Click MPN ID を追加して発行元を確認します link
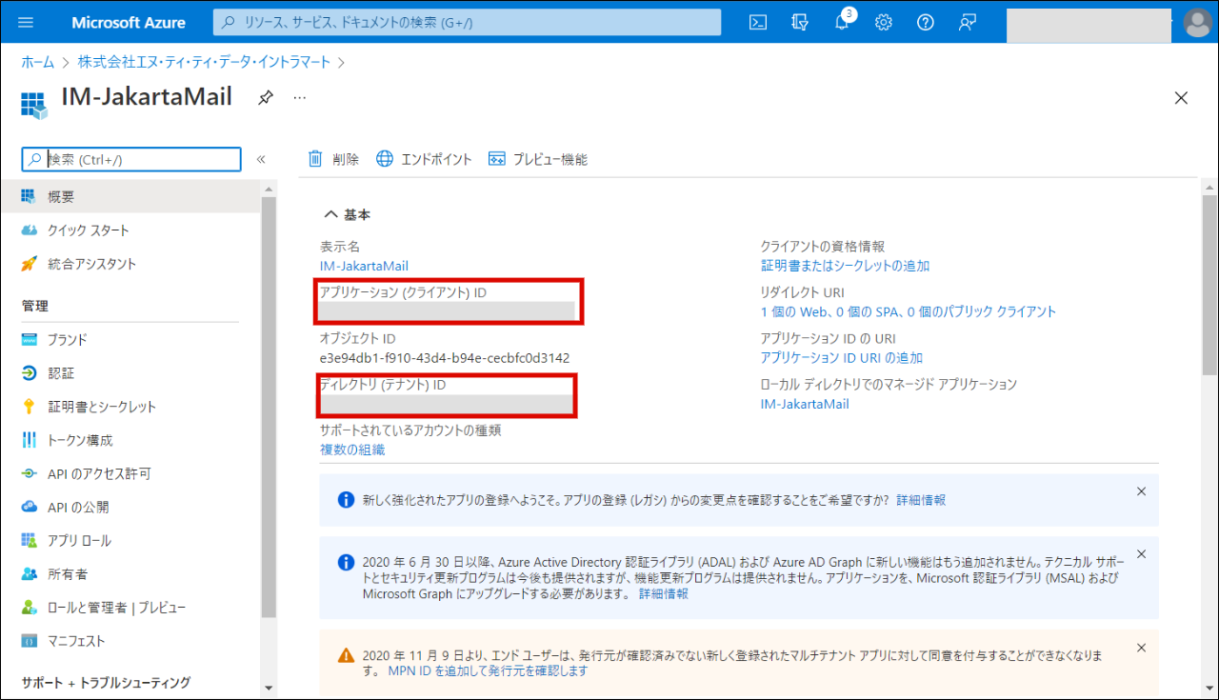 pos(488,670)
